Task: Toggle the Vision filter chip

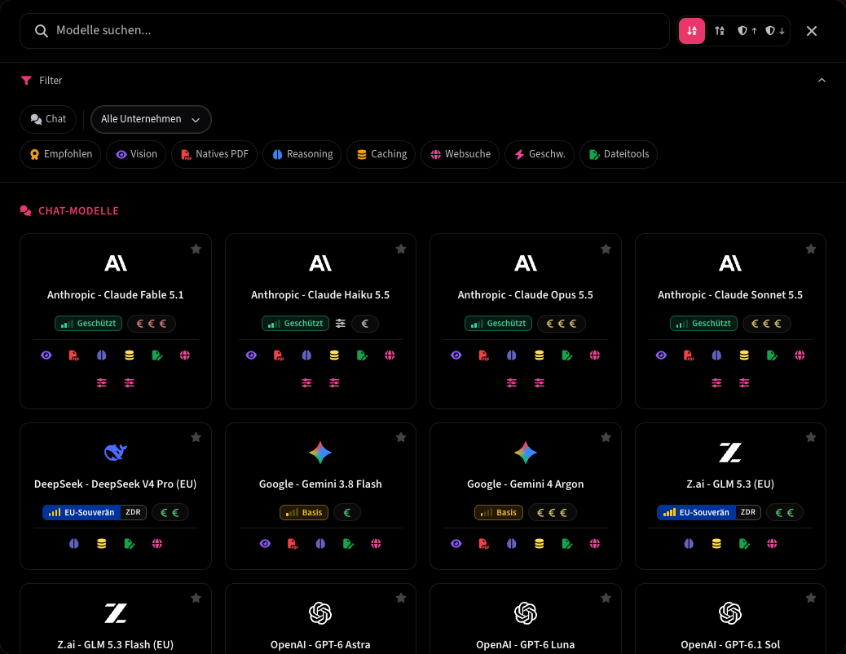Action: 136,154
